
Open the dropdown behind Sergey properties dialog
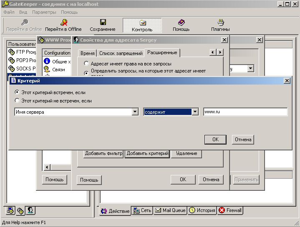tap(250, 68)
